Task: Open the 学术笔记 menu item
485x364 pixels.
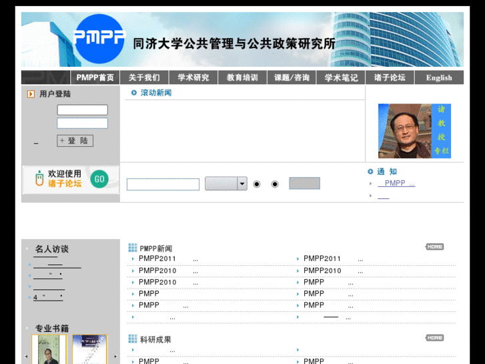Action: 341,77
